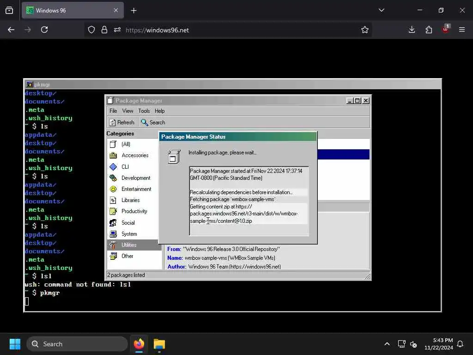Open the Firefox application menu
Image resolution: width=473 pixels, height=355 pixels.
tap(462, 30)
